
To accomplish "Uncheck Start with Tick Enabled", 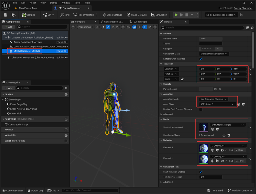I will tap(201, 172).
